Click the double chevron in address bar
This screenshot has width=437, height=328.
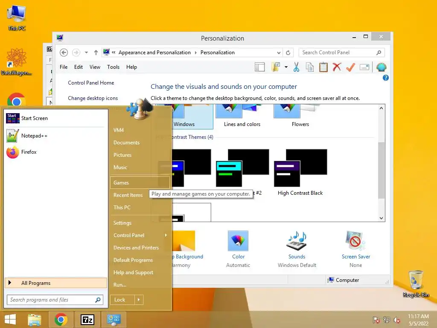tap(114, 53)
